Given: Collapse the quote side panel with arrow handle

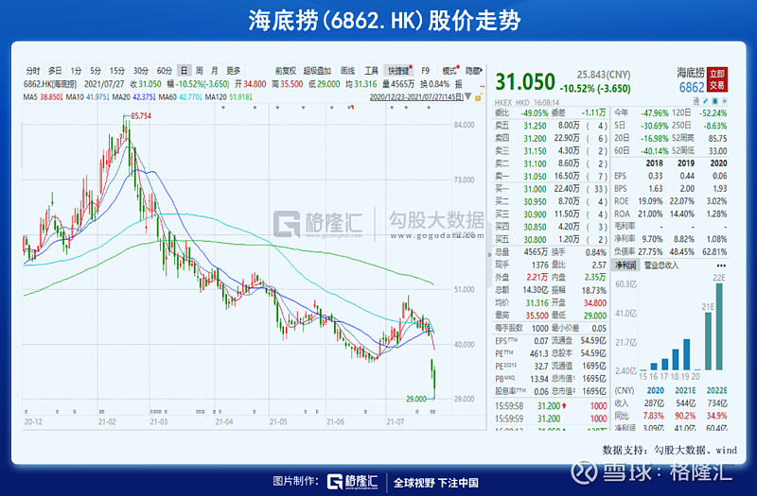Looking at the screenshot, I should 489,254.
